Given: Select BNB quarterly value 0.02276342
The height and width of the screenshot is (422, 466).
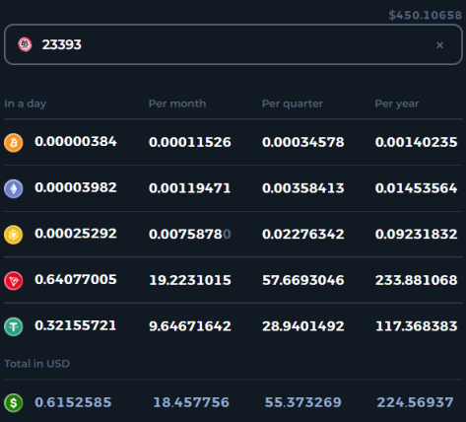Looking at the screenshot, I should click(303, 235).
